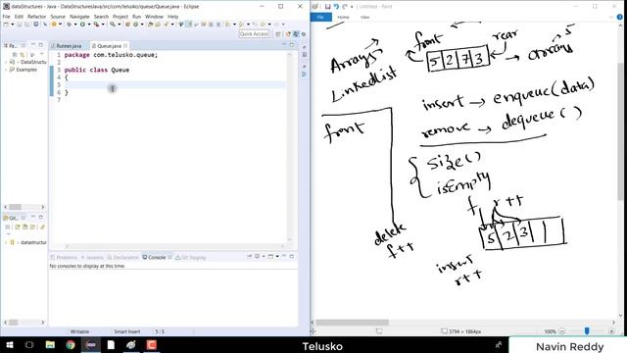
Task: Click the Run External Tools icon
Action: click(x=96, y=25)
